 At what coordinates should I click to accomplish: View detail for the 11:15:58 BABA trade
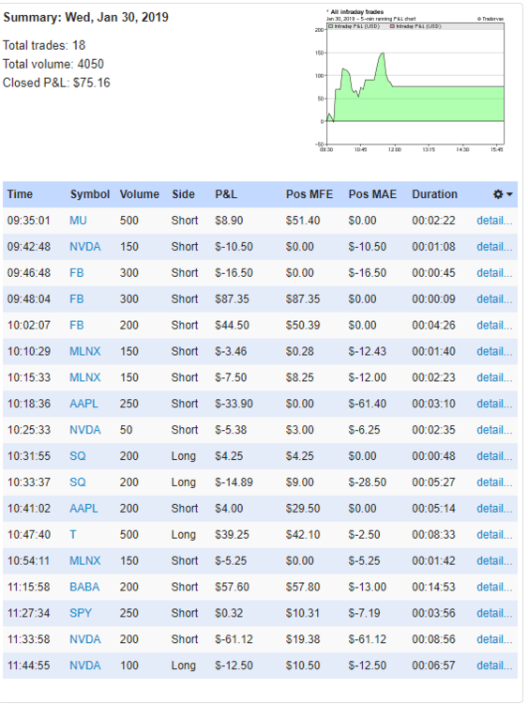[494, 587]
